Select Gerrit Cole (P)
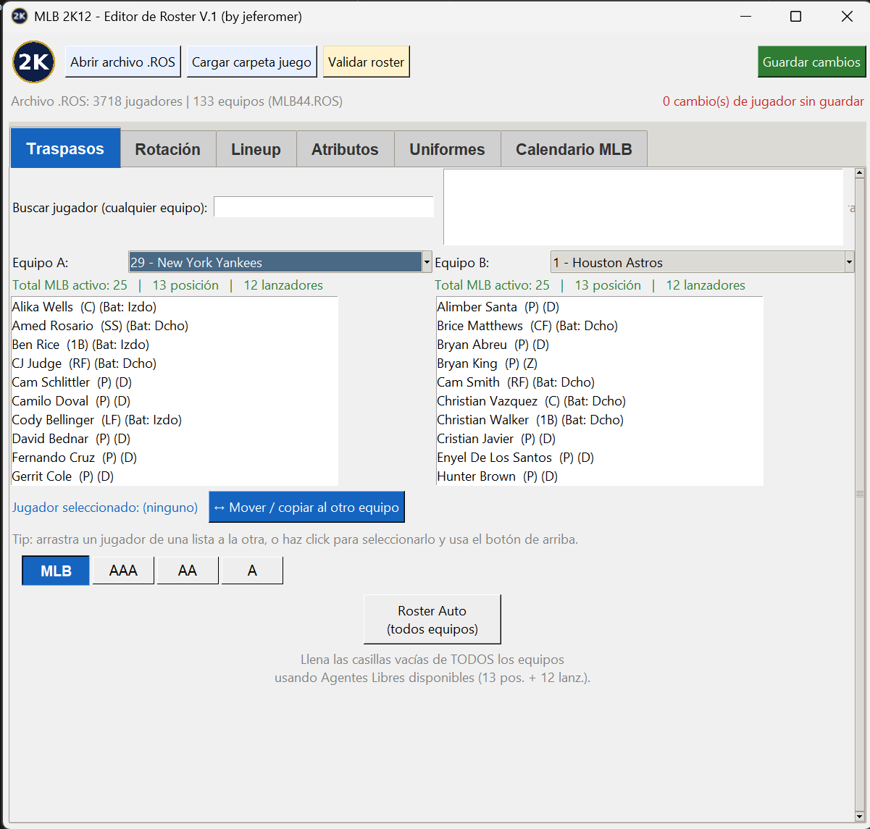The width and height of the screenshot is (870, 829). point(175,476)
